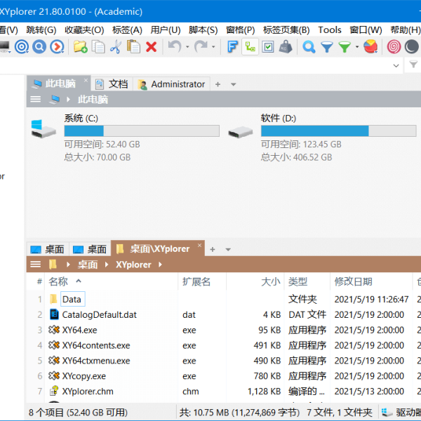The image size is (421, 421).
Task: Add new tab in top pane
Action: pos(218,85)
